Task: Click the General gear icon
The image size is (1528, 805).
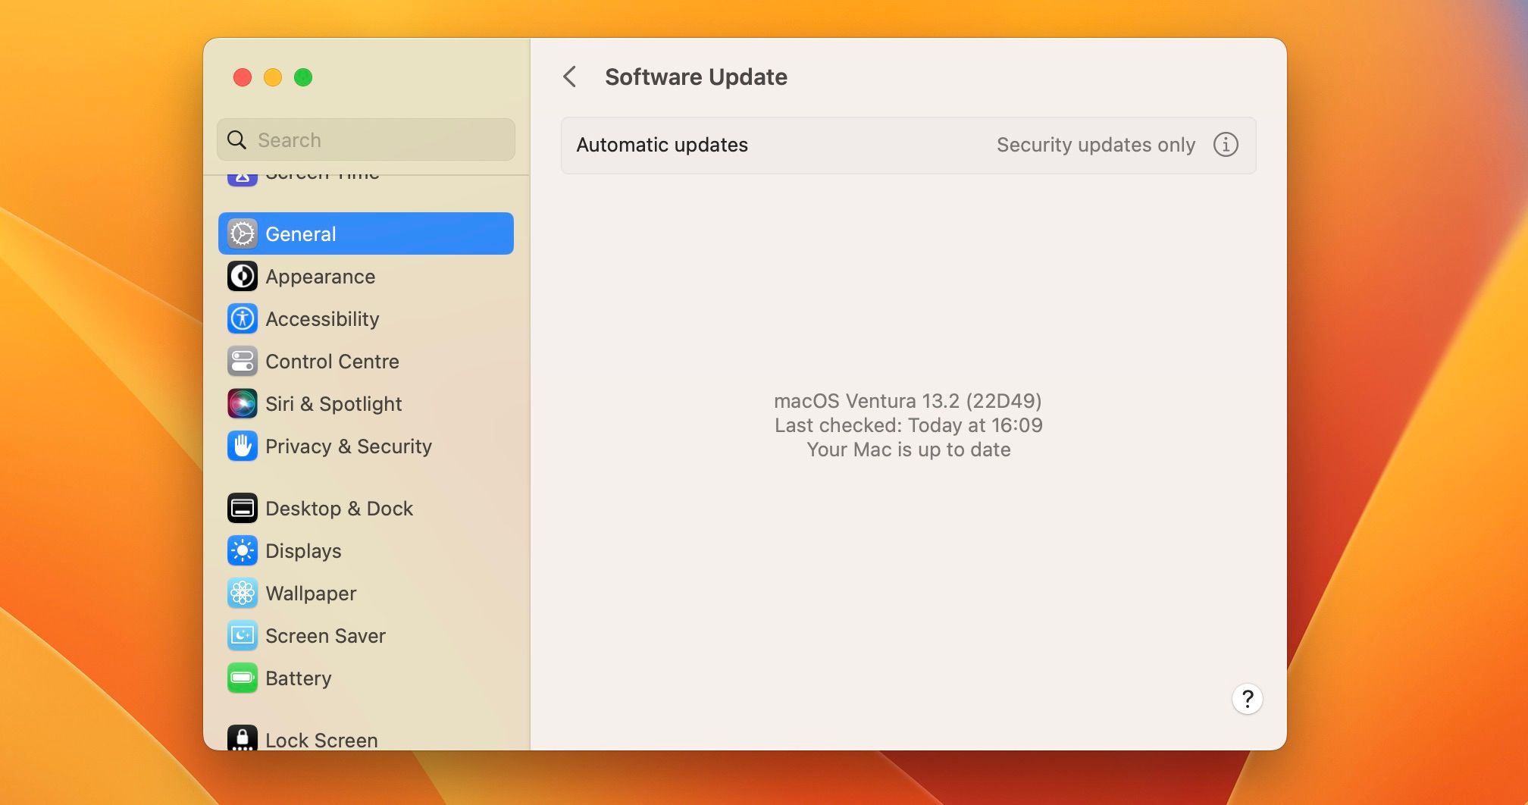Action: tap(243, 233)
